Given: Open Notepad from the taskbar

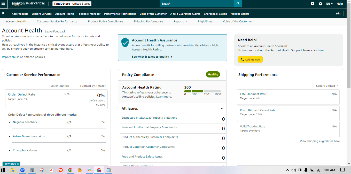Looking at the screenshot, I should coord(108,170).
